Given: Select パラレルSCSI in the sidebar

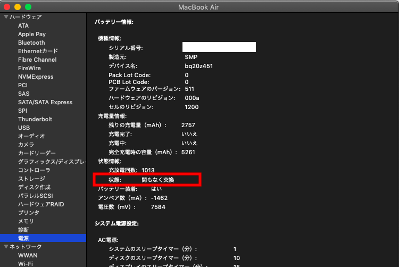Looking at the screenshot, I should (36, 196).
